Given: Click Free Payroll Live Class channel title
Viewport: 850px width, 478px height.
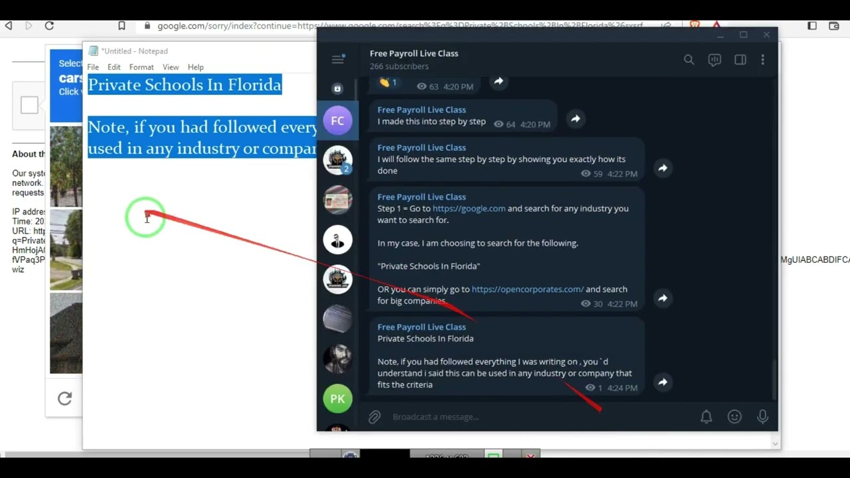Looking at the screenshot, I should coord(414,53).
